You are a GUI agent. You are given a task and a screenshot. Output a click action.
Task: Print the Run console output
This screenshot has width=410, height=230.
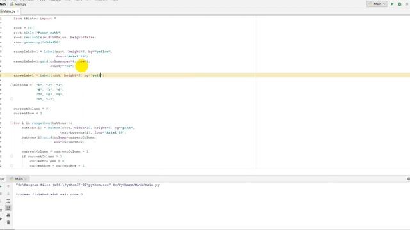tap(8, 215)
